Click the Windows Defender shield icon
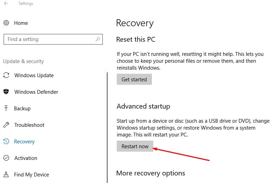The height and width of the screenshot is (183, 278). (x=6, y=92)
